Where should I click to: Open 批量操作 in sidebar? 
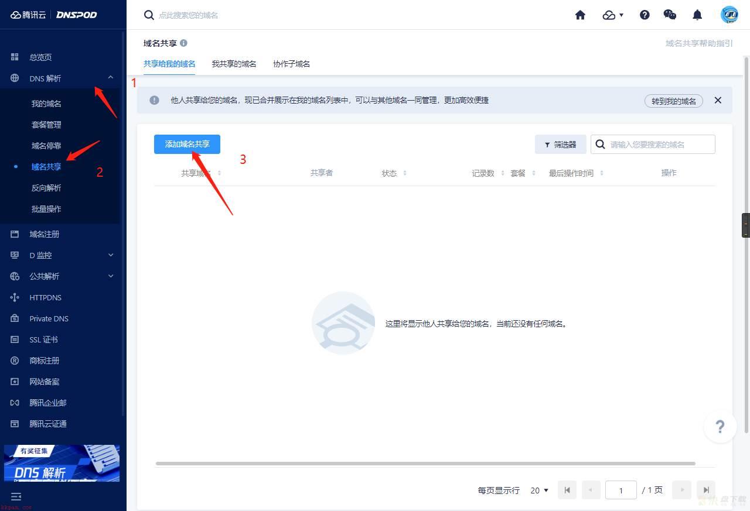coord(46,209)
